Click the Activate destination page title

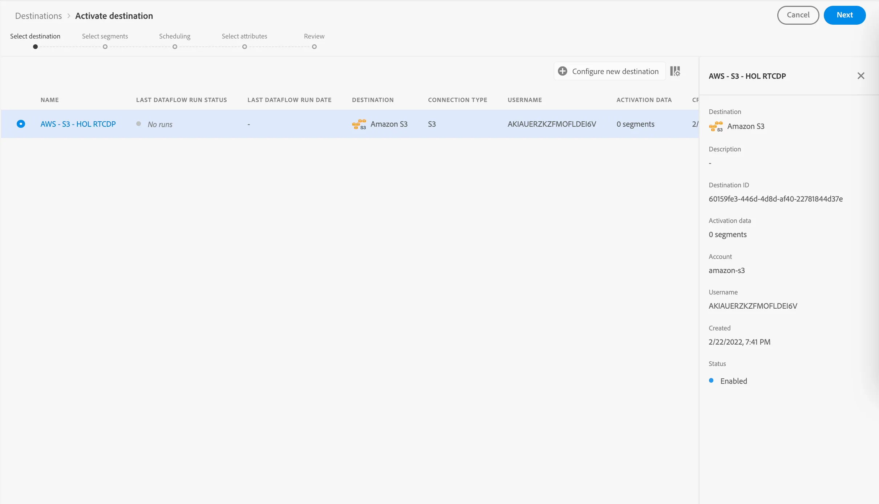pyautogui.click(x=114, y=16)
